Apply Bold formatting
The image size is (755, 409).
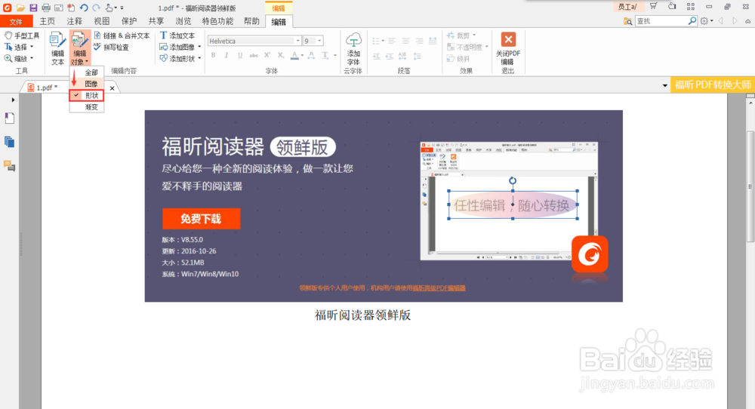tap(214, 55)
